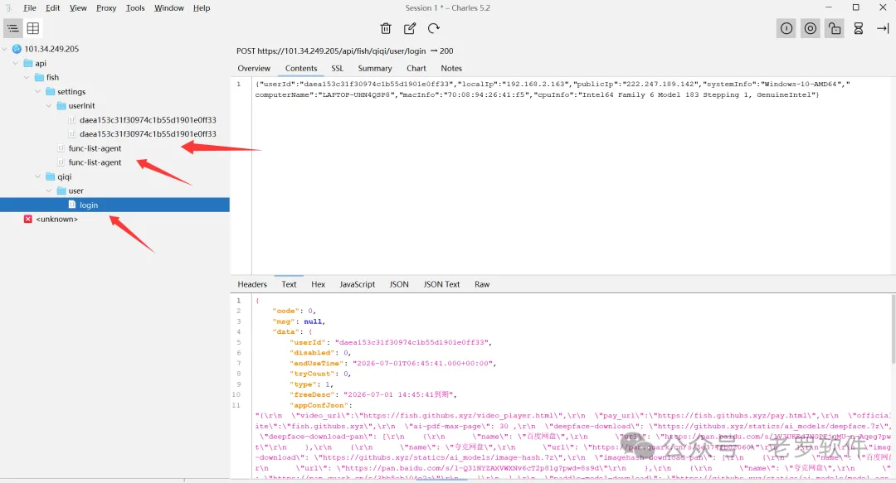
Task: Click the first daea153c request file icon
Action: pyautogui.click(x=72, y=120)
